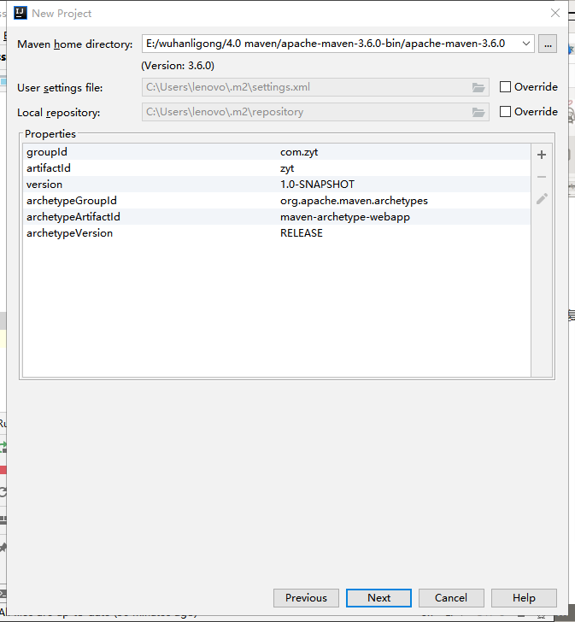Click the (Version: 3.6.0) label
The image size is (575, 622).
point(178,66)
